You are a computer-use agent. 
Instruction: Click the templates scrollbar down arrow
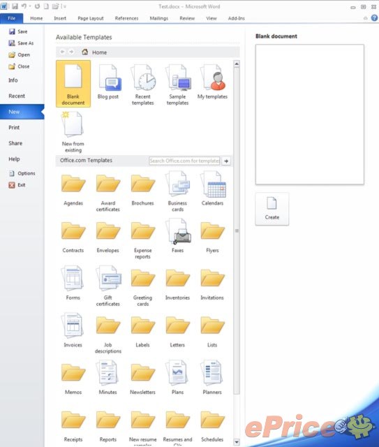click(x=237, y=442)
